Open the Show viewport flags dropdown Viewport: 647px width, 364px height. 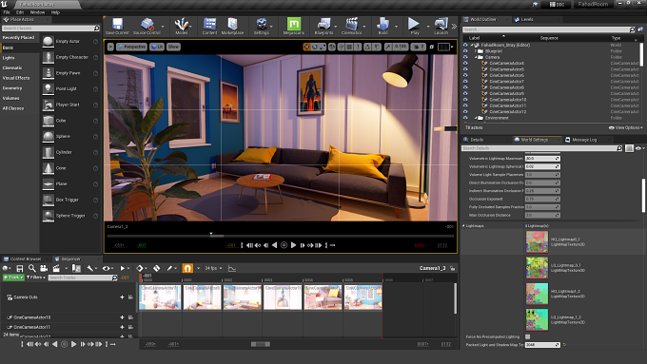tap(173, 47)
